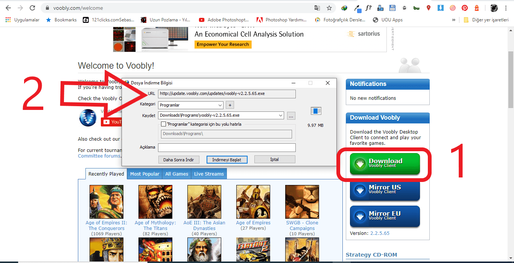Open Age of Empires II: The Conquerors thumbnail

coord(106,202)
